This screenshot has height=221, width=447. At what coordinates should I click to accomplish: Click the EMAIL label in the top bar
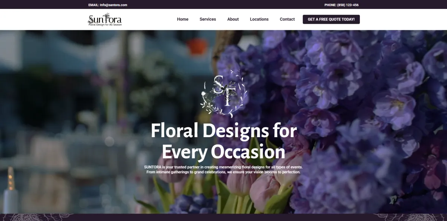coord(93,5)
